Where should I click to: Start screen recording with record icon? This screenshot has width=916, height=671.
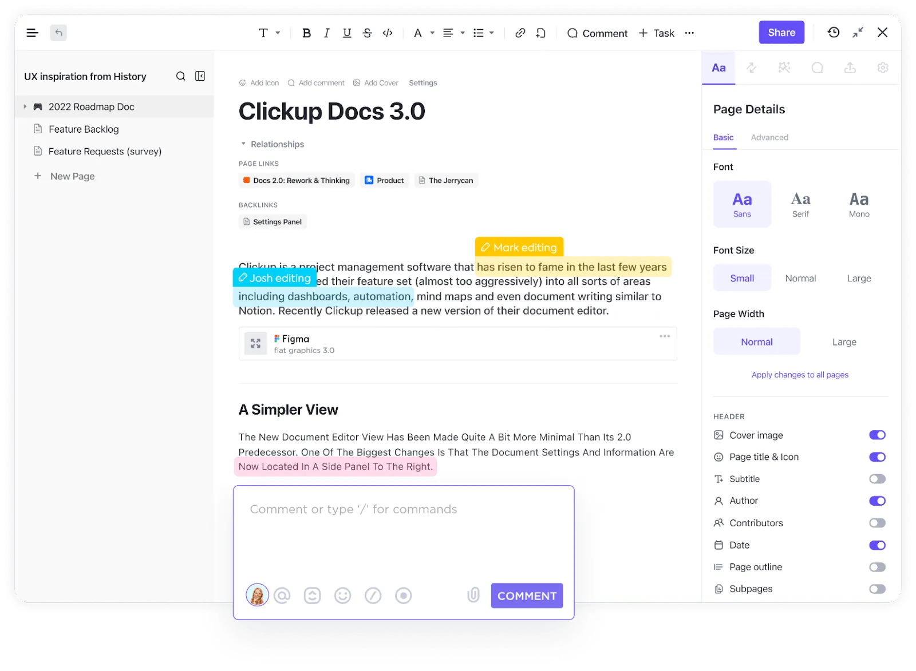coord(403,595)
